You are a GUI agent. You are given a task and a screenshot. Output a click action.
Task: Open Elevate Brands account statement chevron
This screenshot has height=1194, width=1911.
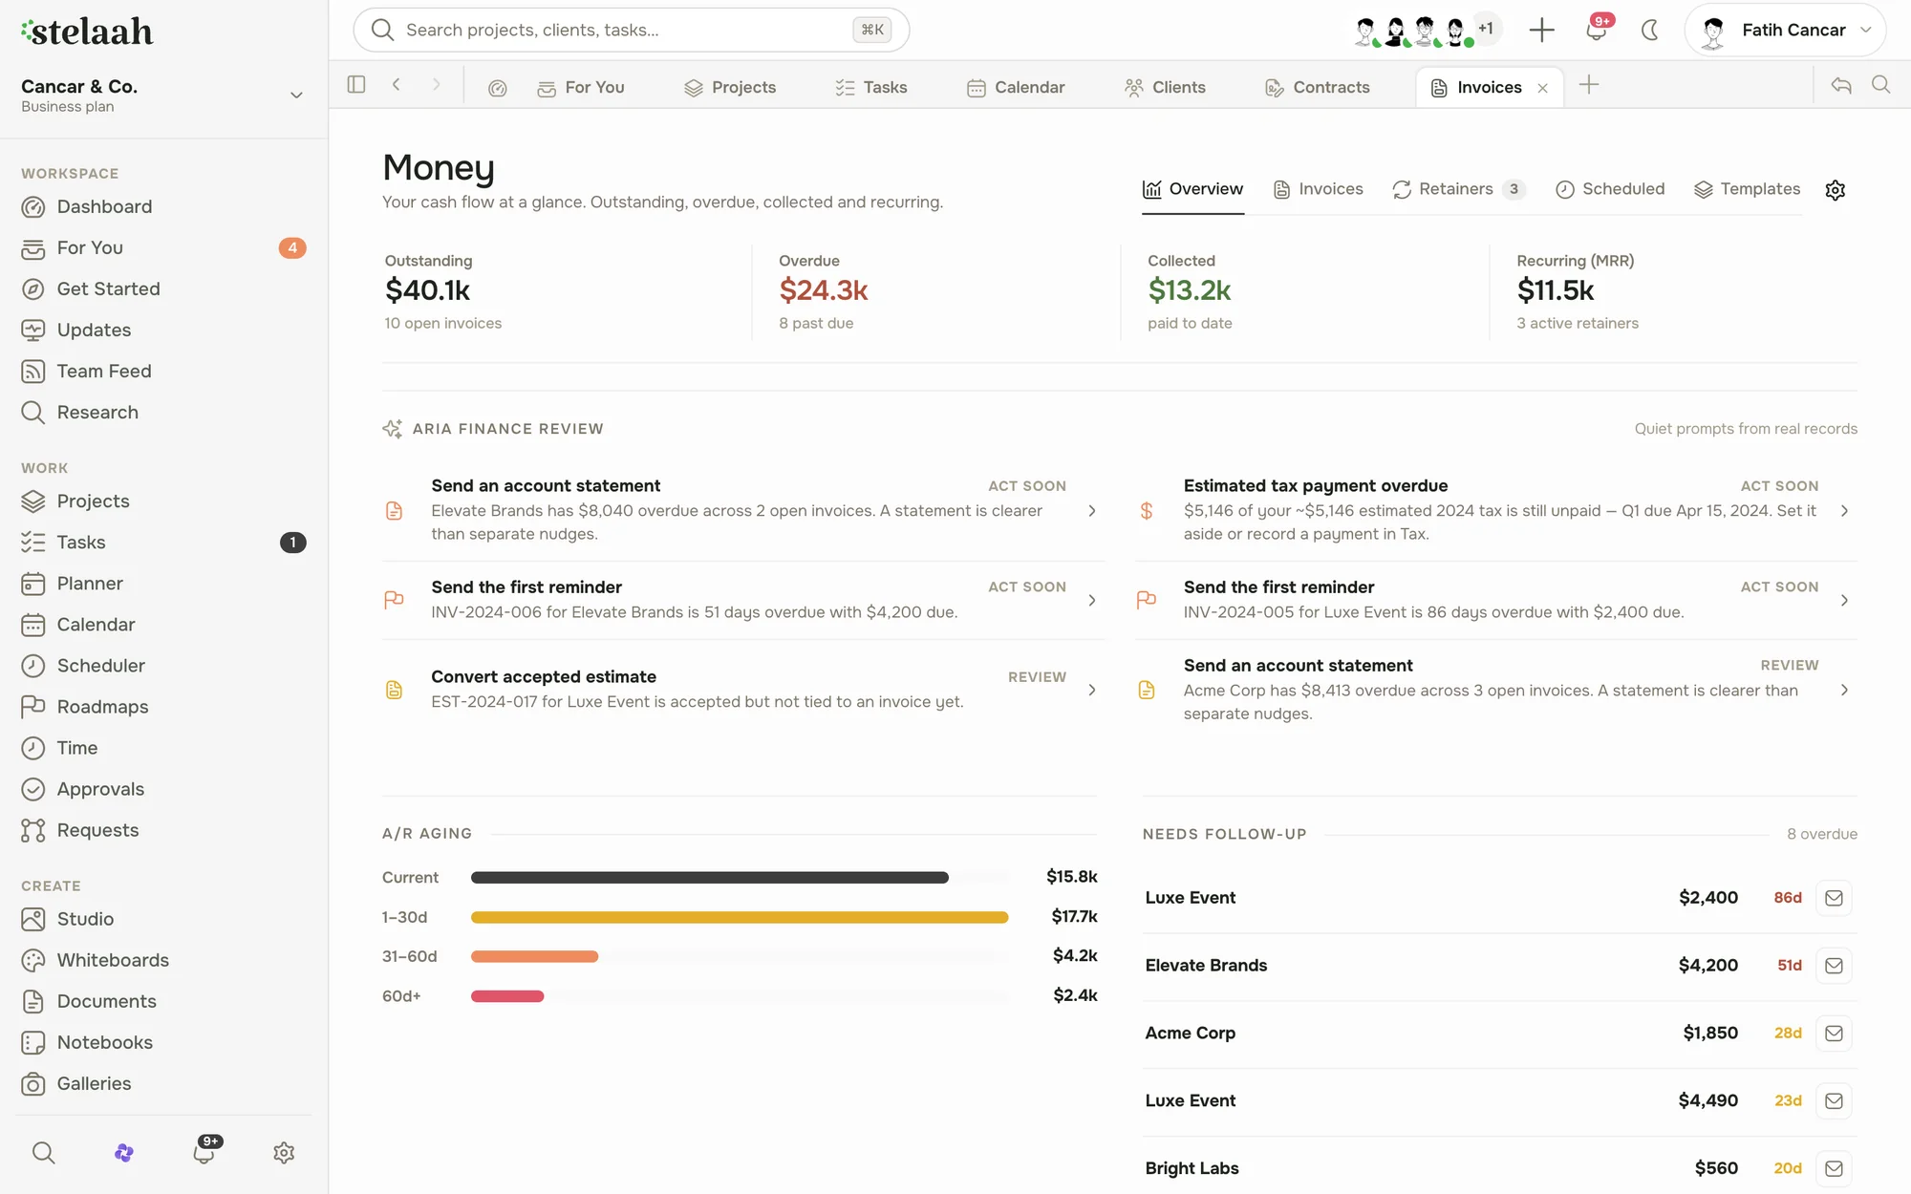(x=1092, y=511)
